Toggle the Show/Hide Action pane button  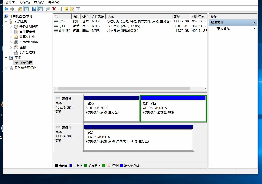40,9
